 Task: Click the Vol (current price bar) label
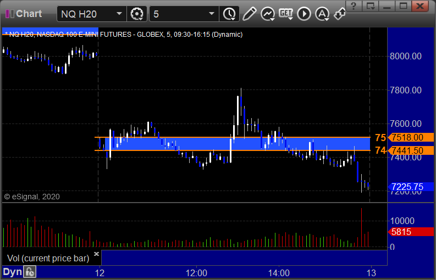pos(48,258)
